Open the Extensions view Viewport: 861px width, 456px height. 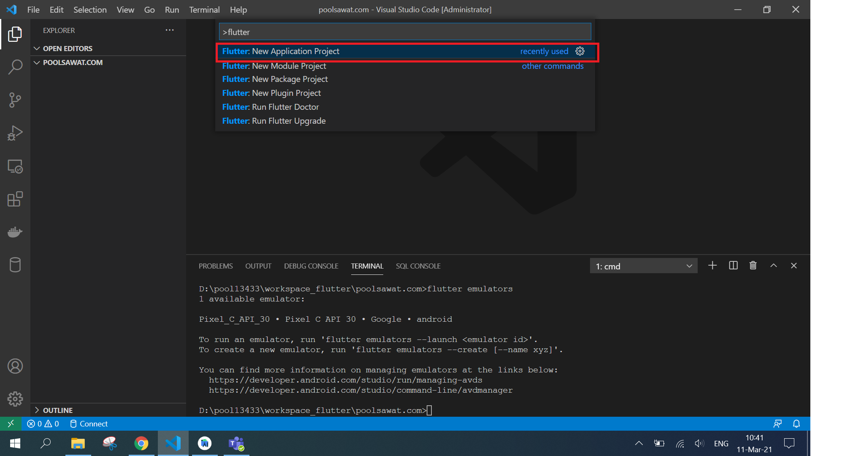click(15, 199)
